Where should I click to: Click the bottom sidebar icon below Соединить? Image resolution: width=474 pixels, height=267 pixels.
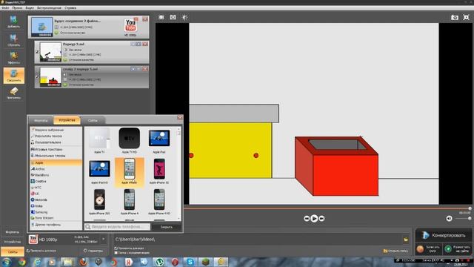(13, 93)
